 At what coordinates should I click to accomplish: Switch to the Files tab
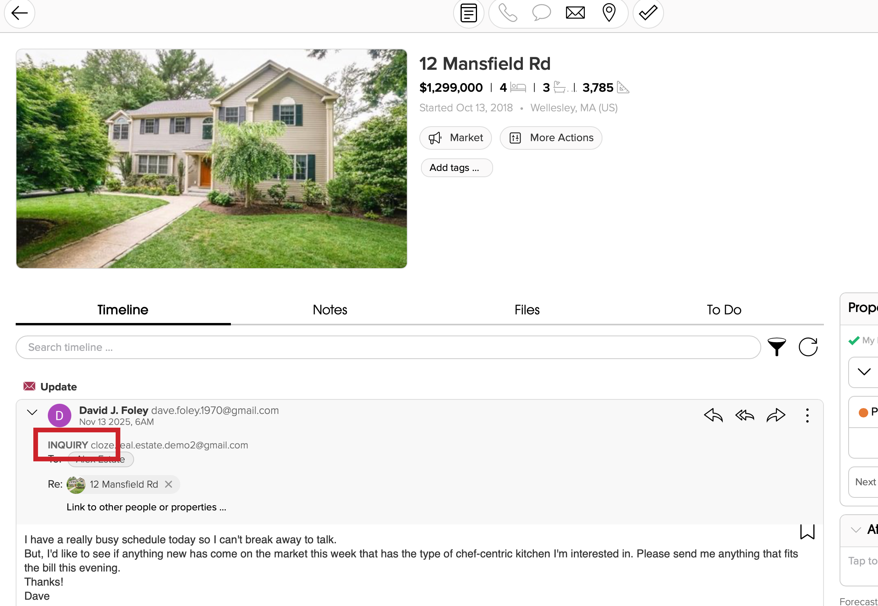[527, 310]
